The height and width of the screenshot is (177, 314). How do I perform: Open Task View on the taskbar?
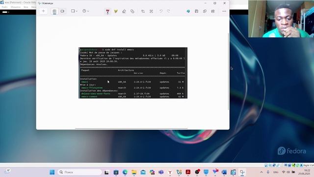pos(106,172)
